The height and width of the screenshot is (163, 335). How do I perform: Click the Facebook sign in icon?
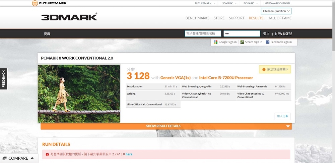tap(267, 42)
